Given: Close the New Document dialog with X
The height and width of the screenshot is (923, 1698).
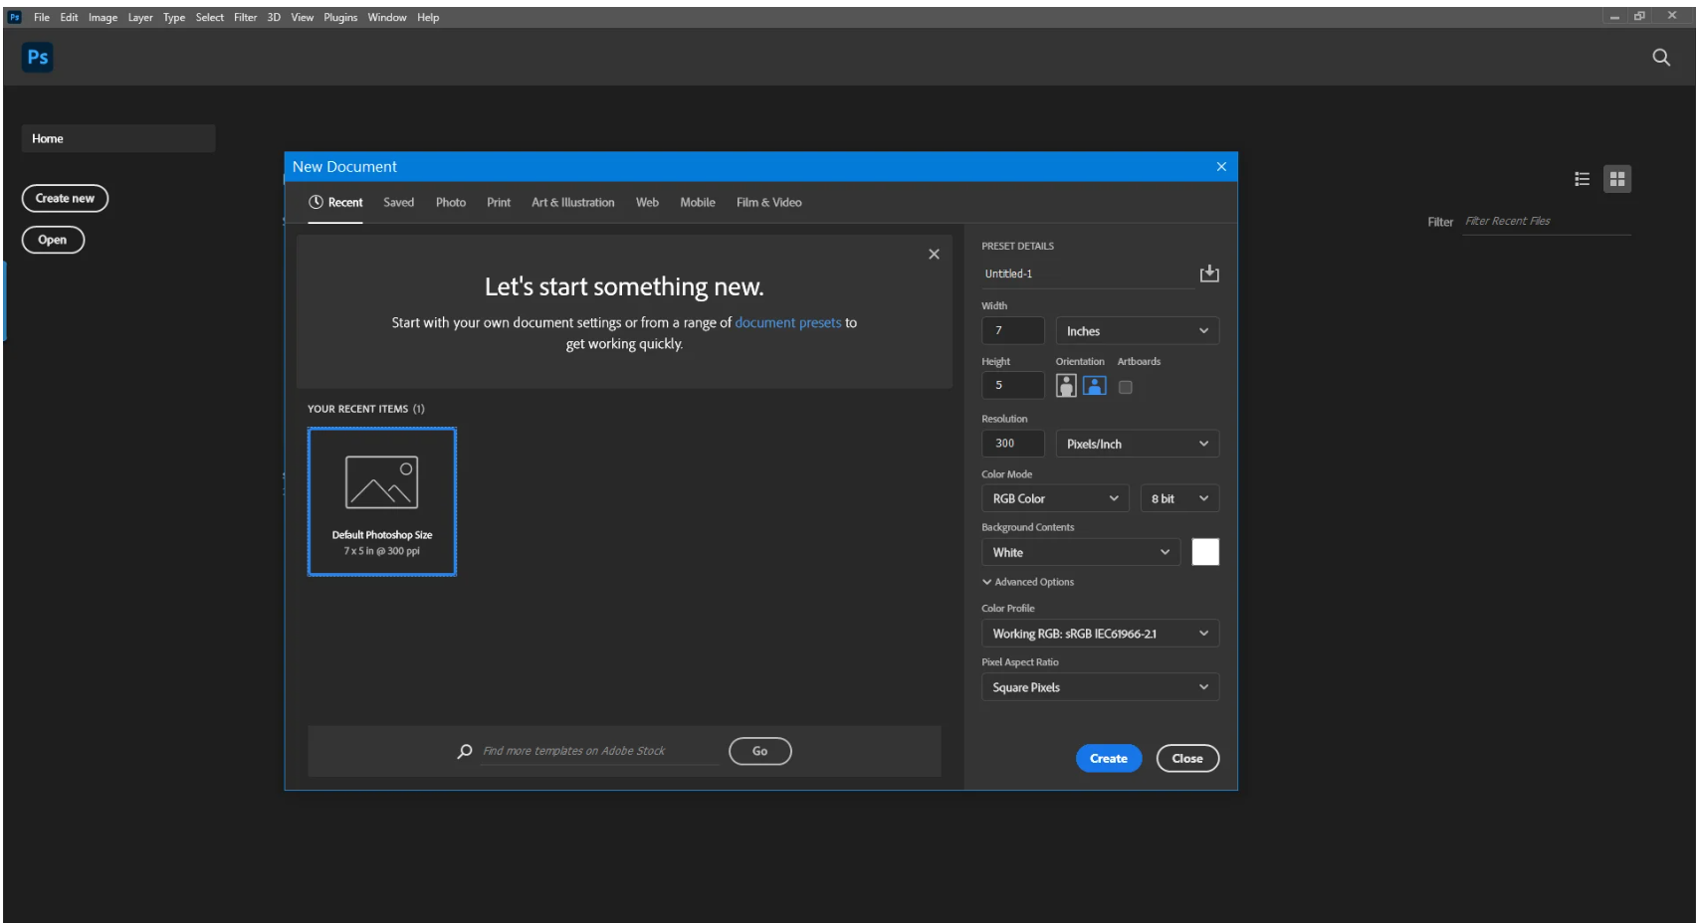Looking at the screenshot, I should [x=1221, y=167].
